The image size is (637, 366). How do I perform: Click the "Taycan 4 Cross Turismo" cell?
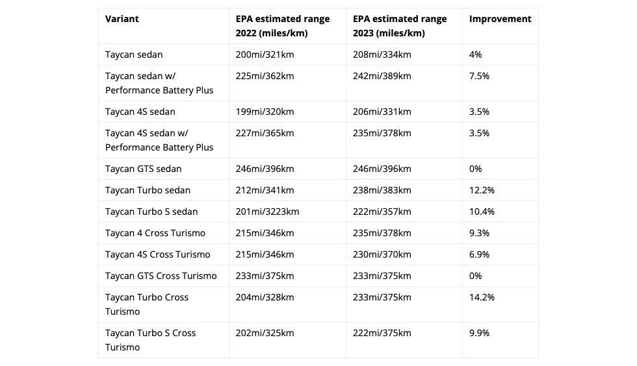coord(155,233)
